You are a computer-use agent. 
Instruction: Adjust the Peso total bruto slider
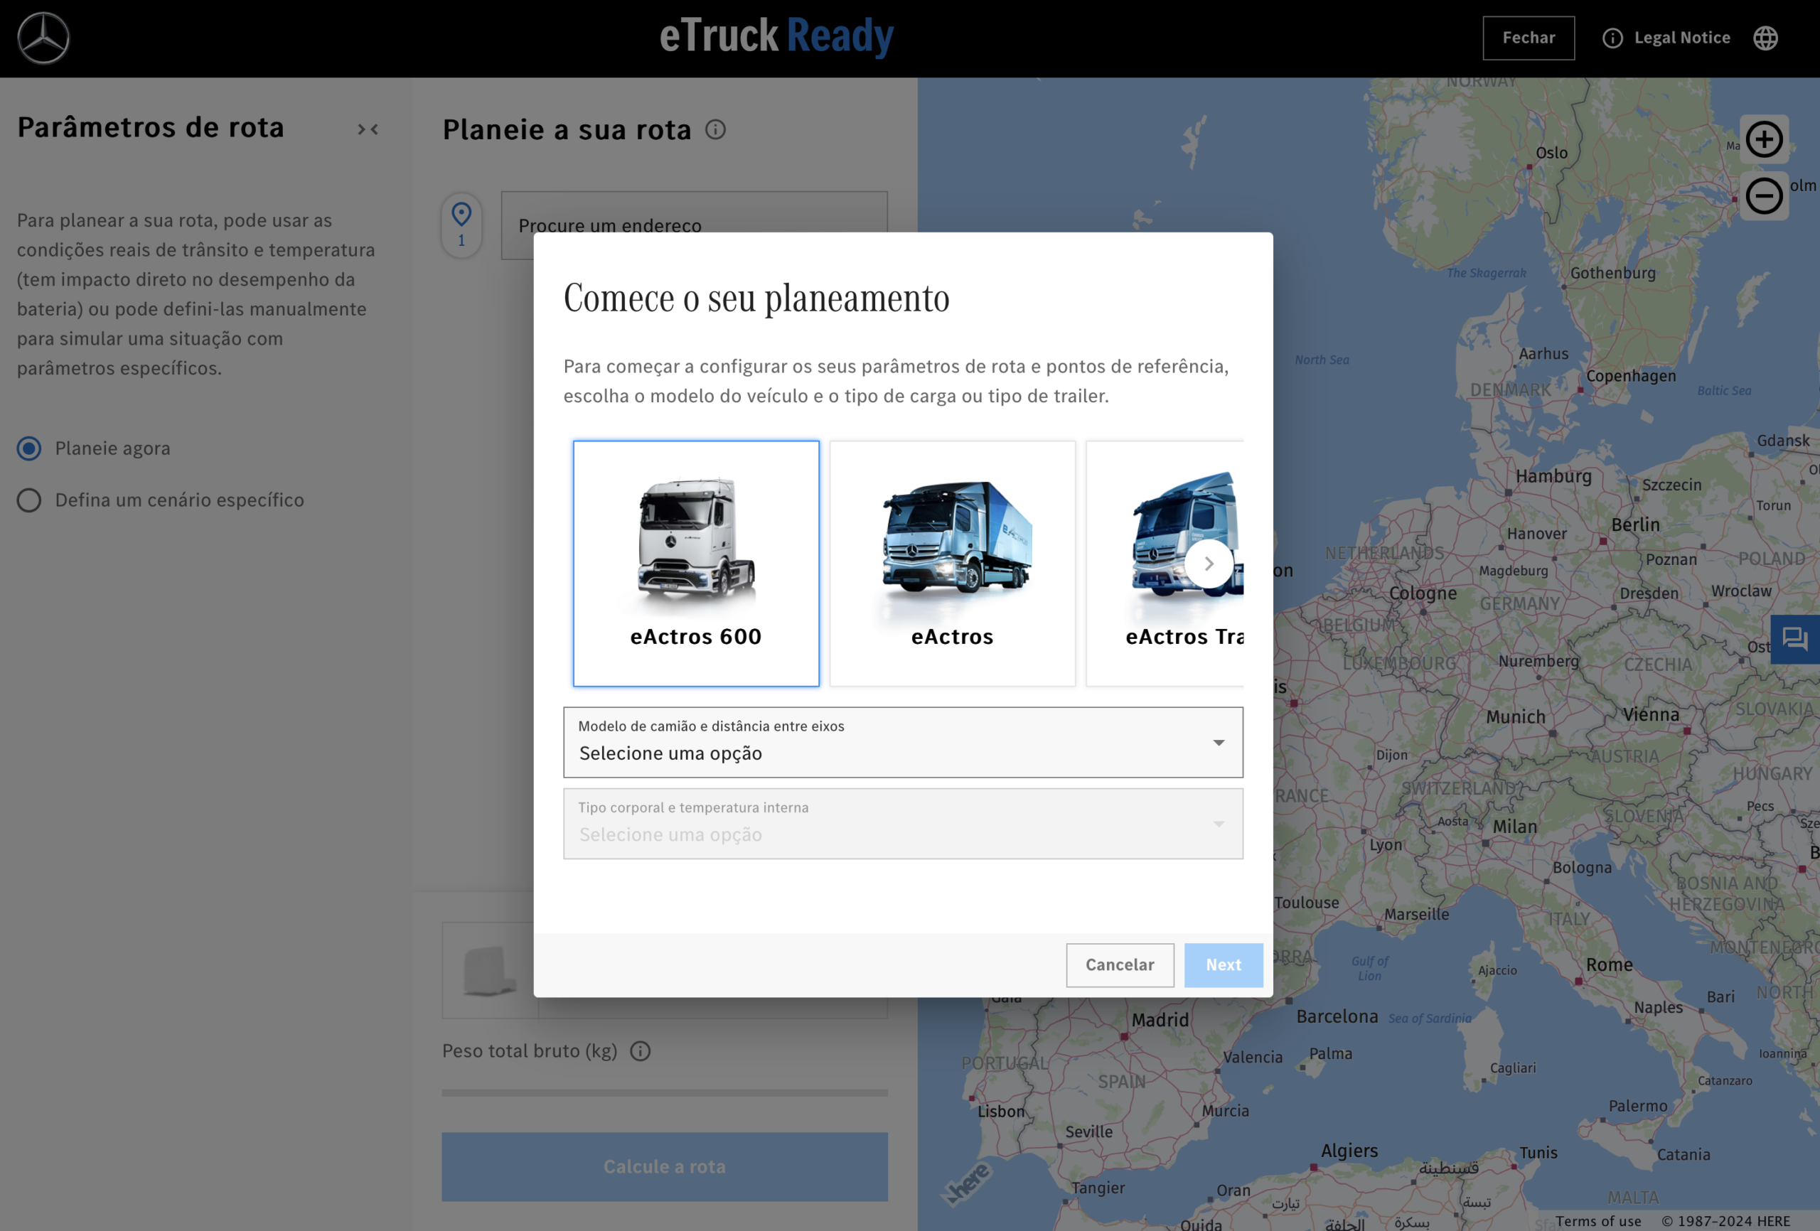(x=664, y=1092)
